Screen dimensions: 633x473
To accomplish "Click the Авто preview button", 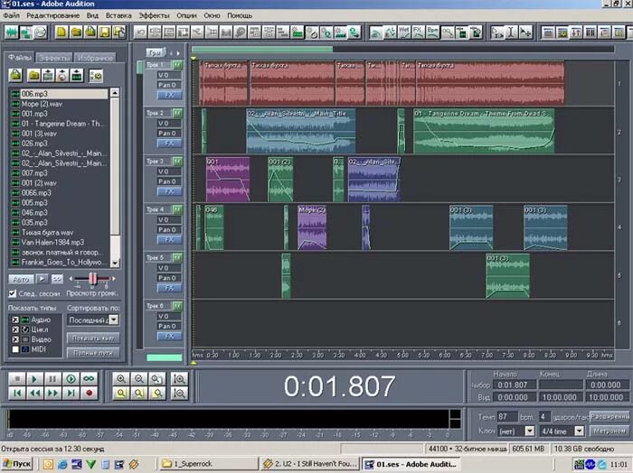I will pos(21,279).
